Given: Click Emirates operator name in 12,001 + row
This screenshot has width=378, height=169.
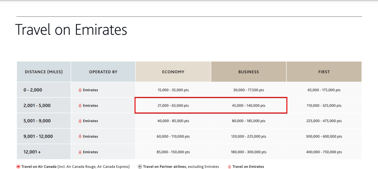Looking at the screenshot, I should point(90,152).
